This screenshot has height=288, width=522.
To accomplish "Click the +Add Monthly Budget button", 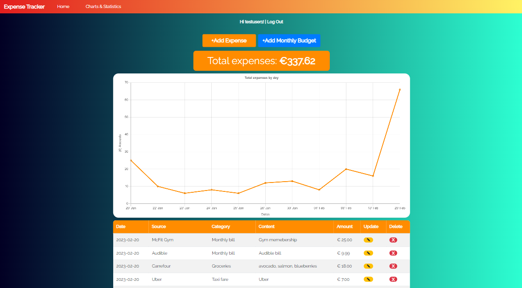I will tap(289, 41).
